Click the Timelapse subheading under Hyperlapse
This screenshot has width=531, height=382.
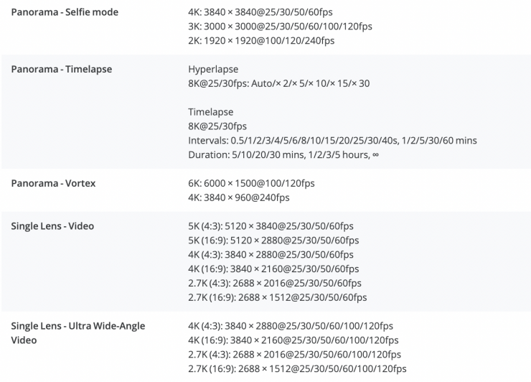coord(210,112)
